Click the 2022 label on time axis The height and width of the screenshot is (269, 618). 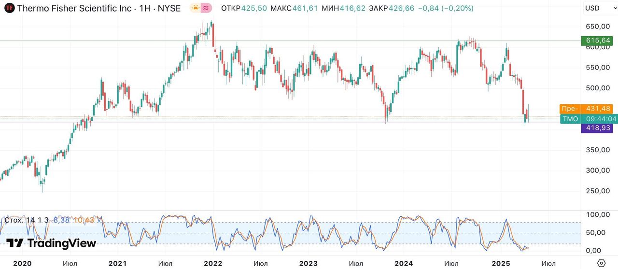tap(213, 263)
